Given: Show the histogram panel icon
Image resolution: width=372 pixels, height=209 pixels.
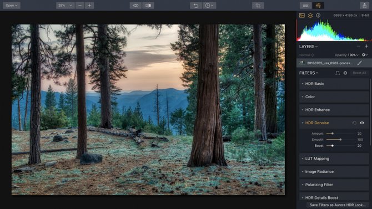Looking at the screenshot, I should tap(302, 16).
